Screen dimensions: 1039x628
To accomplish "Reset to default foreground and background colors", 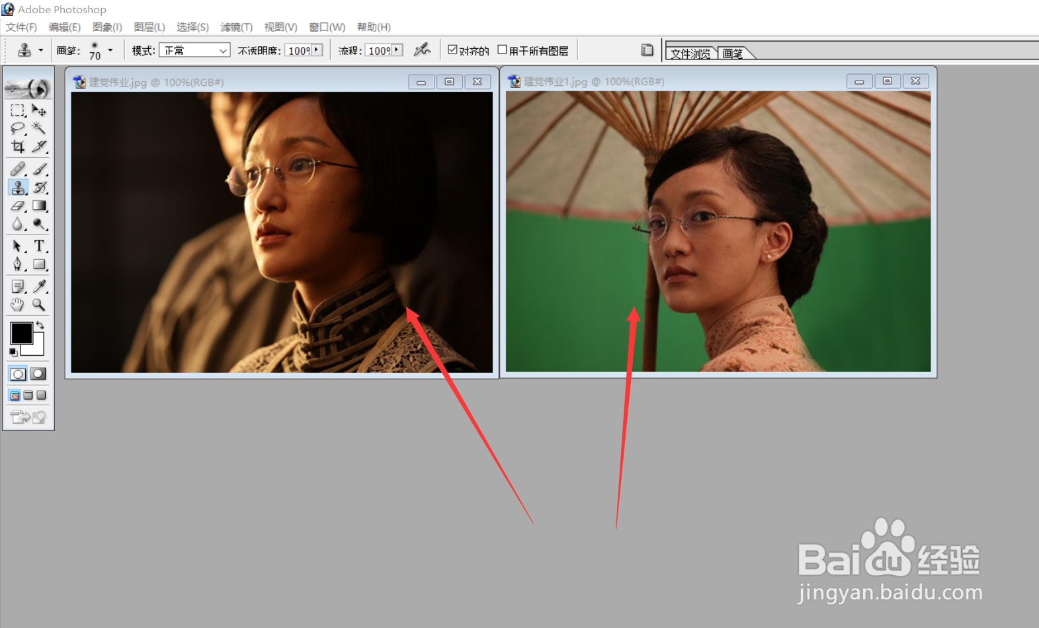I will pos(13,352).
